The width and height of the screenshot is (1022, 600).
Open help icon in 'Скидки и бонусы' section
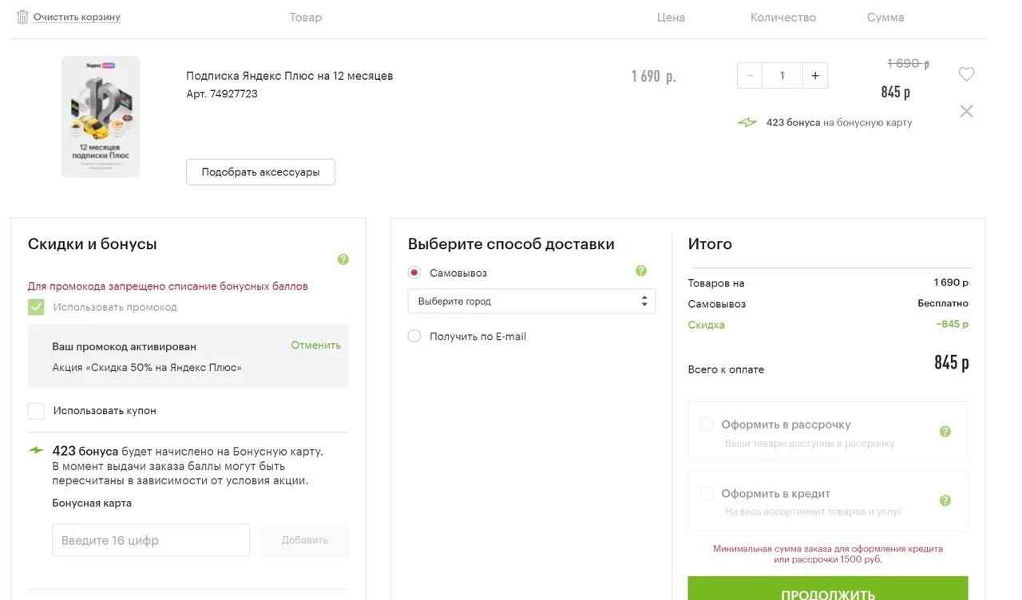tap(343, 259)
